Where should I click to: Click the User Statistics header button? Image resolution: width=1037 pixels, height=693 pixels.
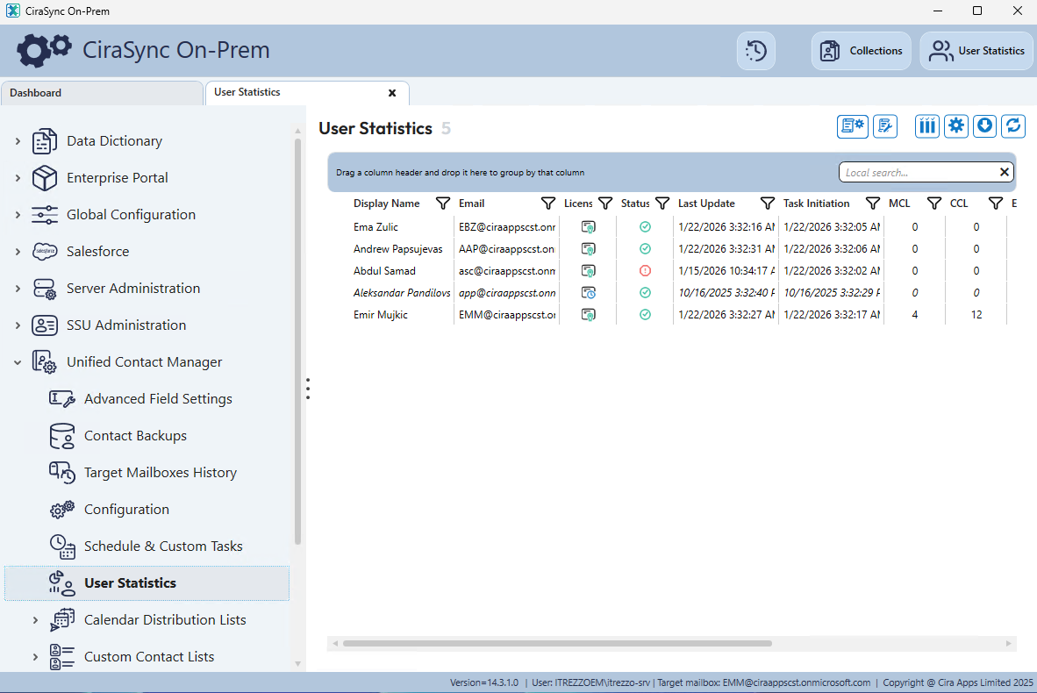pyautogui.click(x=976, y=51)
